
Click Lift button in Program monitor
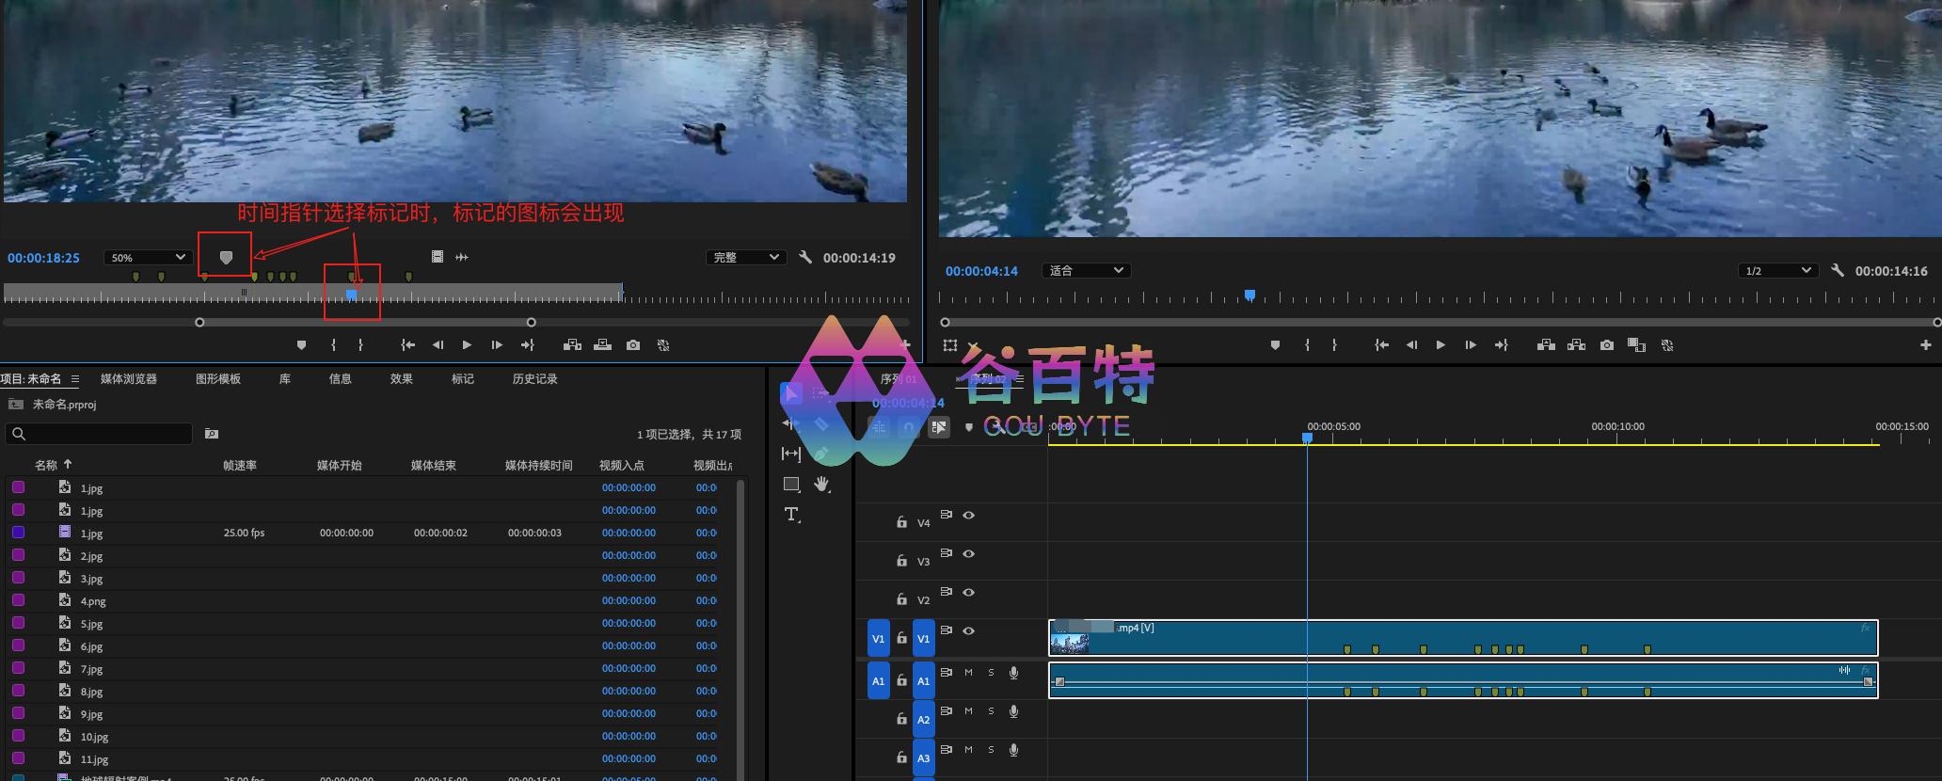(x=1546, y=345)
